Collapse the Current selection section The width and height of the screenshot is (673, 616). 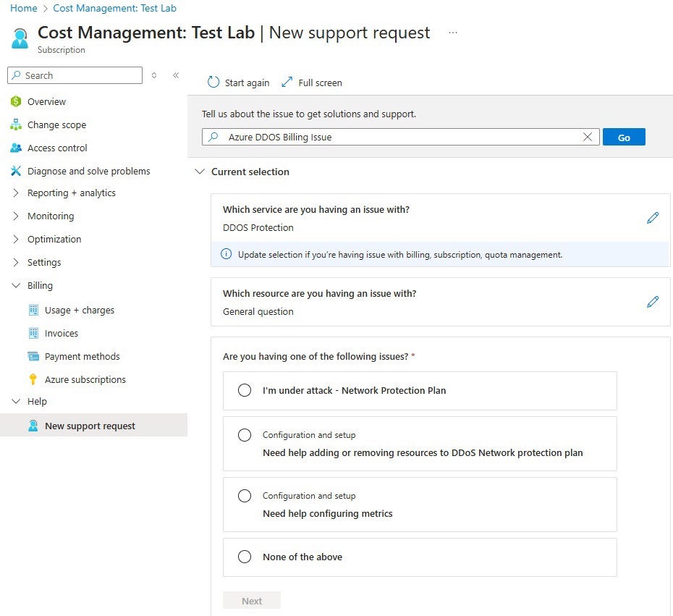pyautogui.click(x=200, y=172)
